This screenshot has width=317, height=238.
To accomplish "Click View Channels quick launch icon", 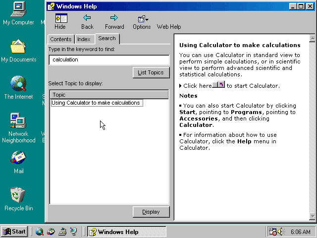I will click(74, 232).
